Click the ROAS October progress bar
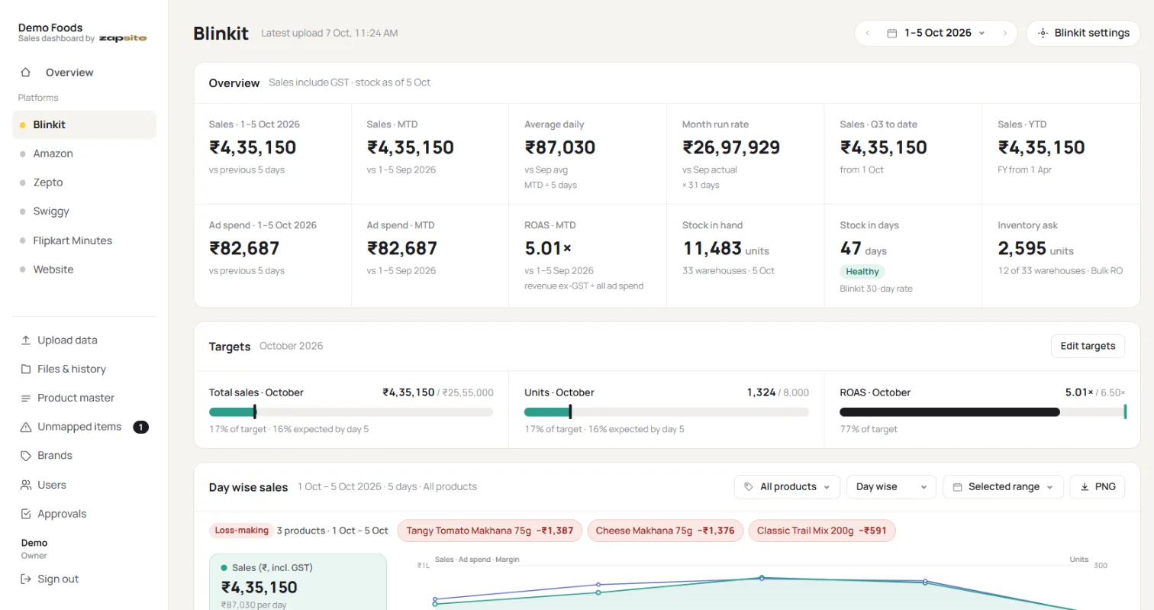The height and width of the screenshot is (610, 1154). [x=982, y=412]
